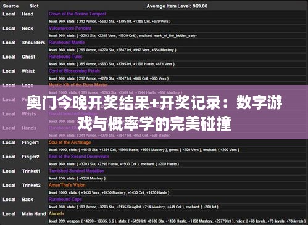
Task: Select the stats line with 193 Armor
Action: coord(133,207)
